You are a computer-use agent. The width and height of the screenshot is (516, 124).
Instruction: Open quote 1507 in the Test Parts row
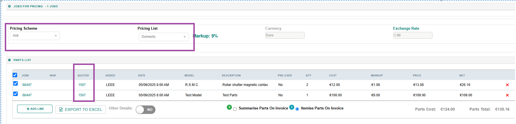click(x=82, y=95)
